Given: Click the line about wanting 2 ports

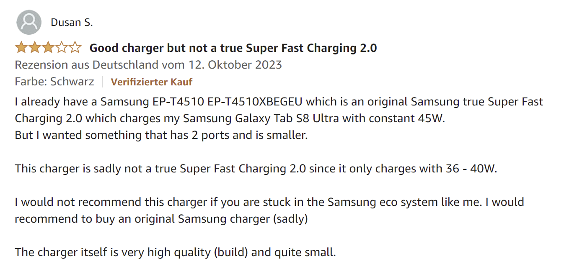Looking at the screenshot, I should point(161,135).
